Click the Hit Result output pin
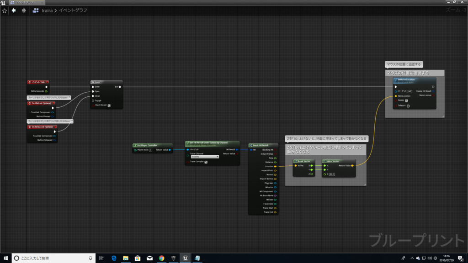The image size is (468, 263). (x=237, y=150)
